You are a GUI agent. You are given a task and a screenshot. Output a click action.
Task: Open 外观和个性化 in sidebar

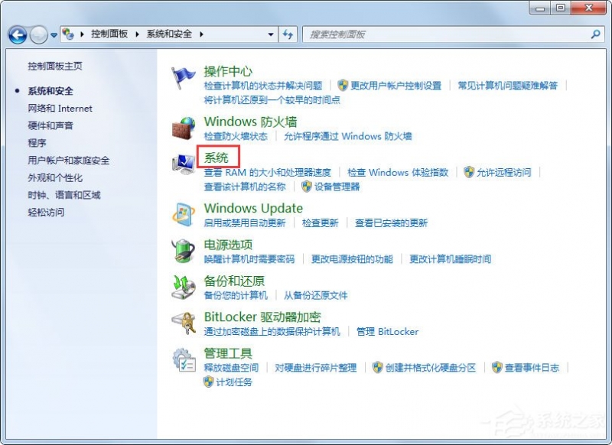click(x=55, y=178)
